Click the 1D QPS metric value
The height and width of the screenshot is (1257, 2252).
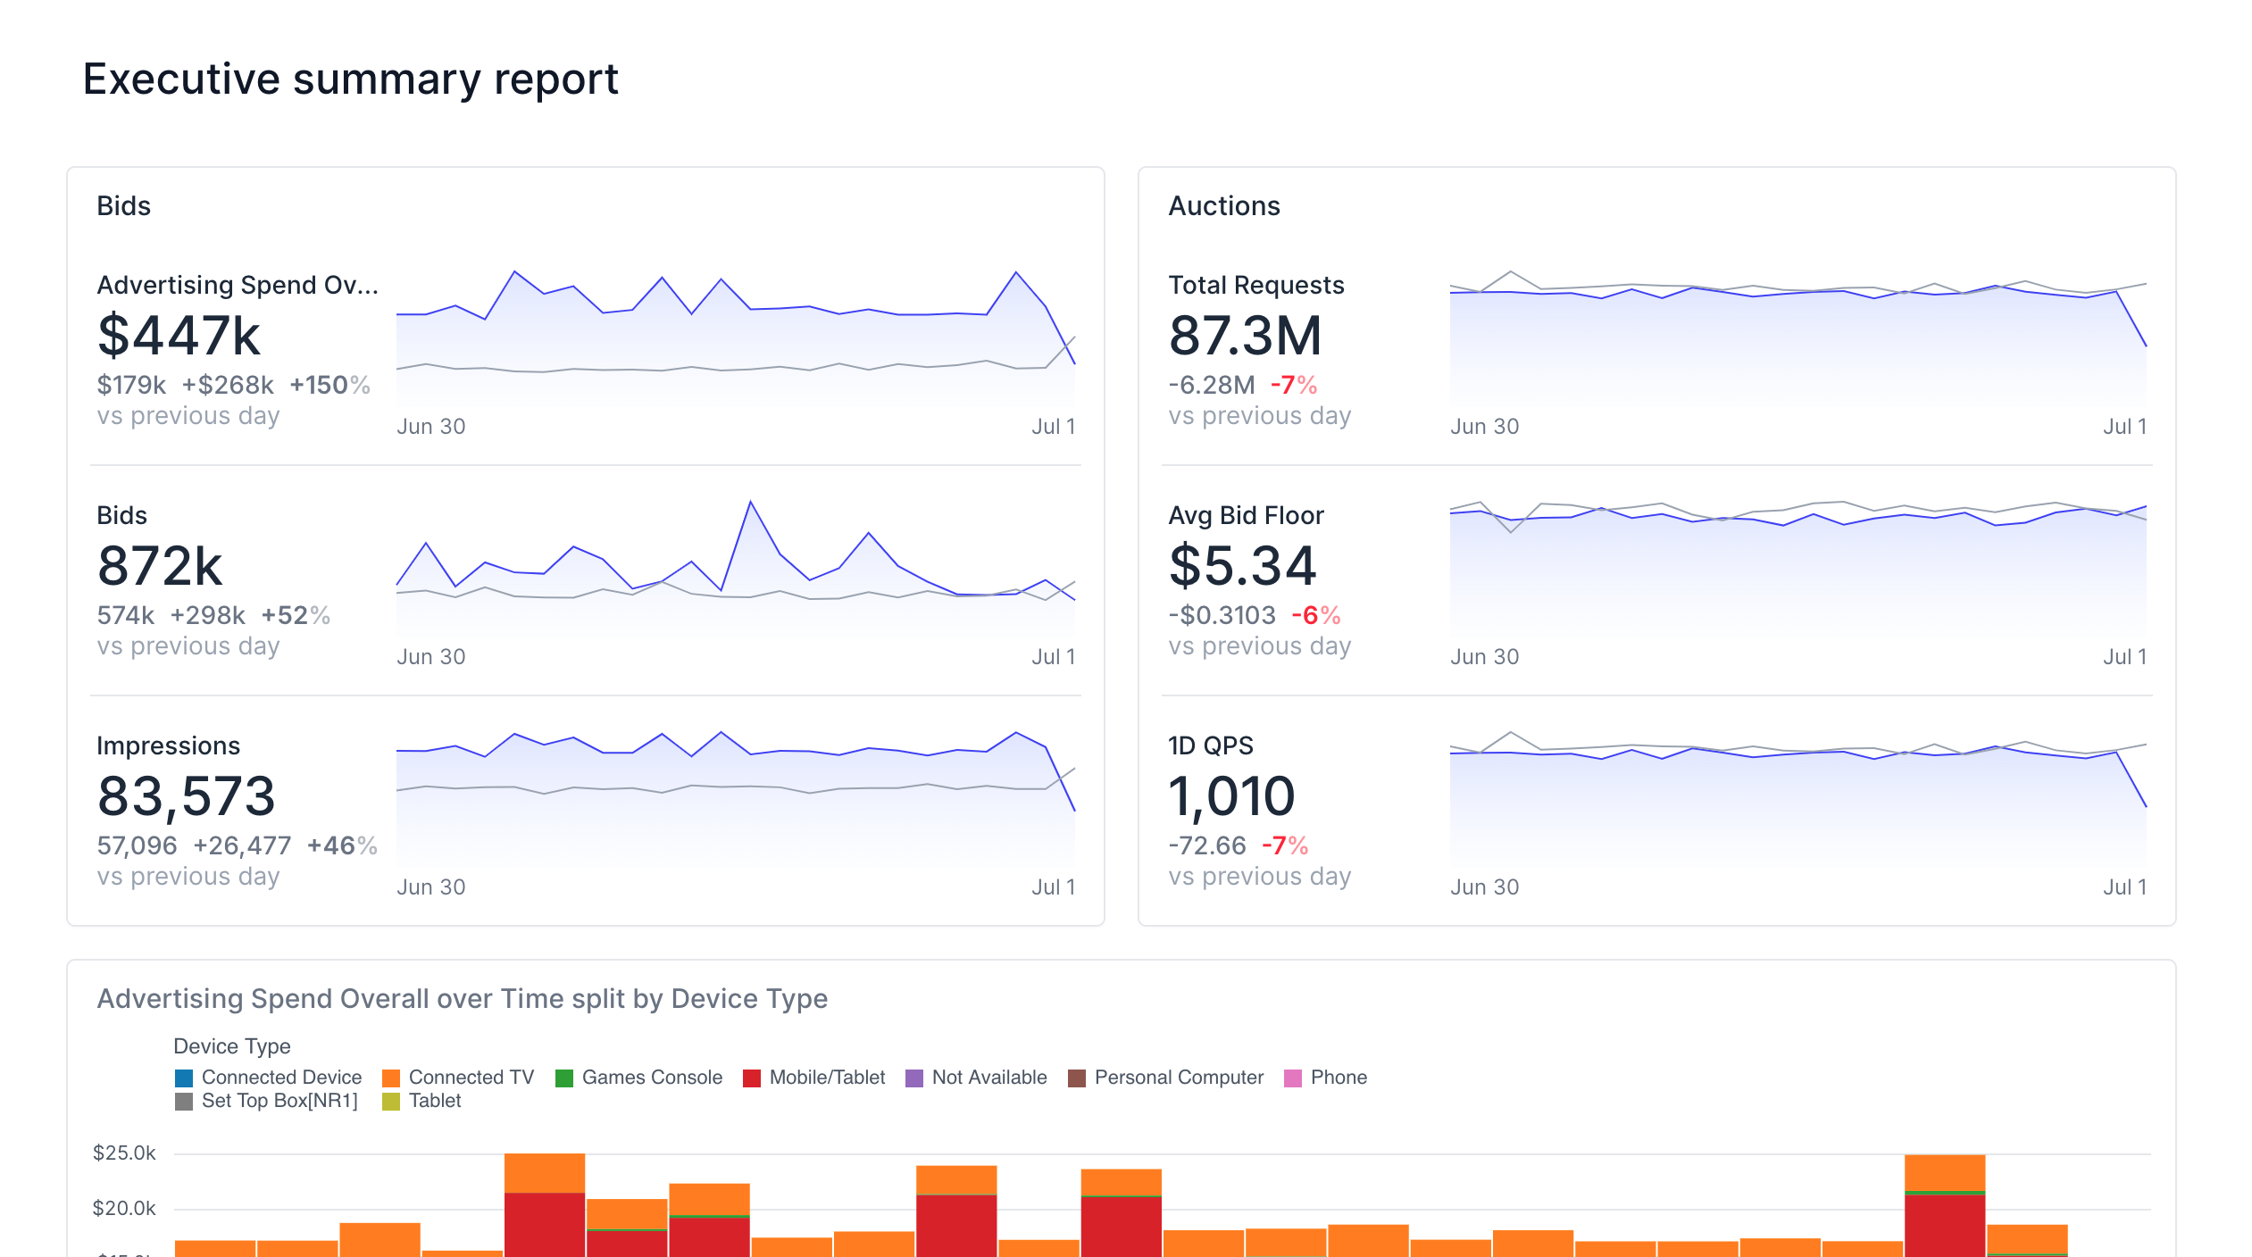(x=1230, y=795)
